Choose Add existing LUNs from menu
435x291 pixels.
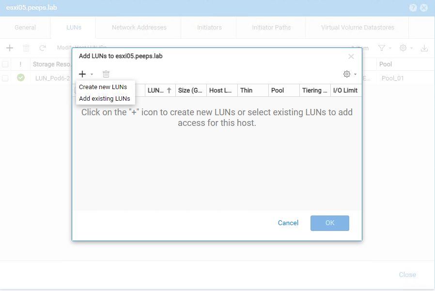[105, 99]
